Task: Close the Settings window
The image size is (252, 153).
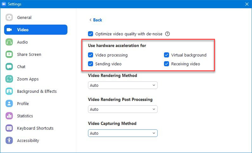Action: point(247,4)
